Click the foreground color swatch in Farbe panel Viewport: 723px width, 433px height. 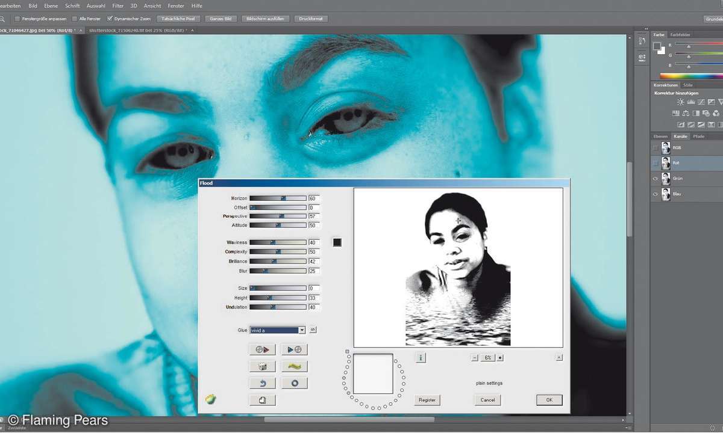click(658, 46)
